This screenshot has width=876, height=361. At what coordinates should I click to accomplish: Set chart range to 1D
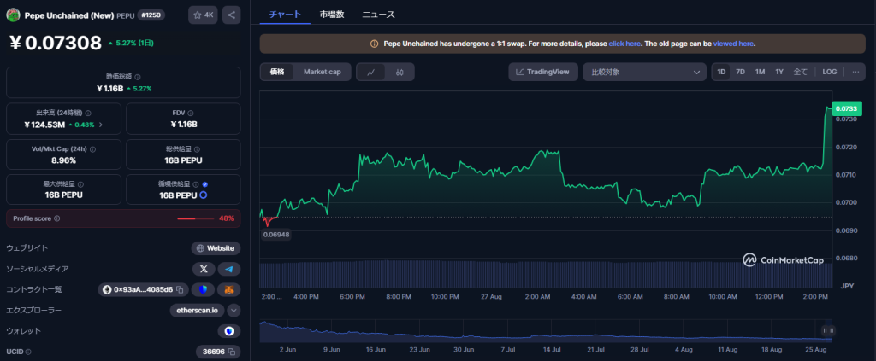[x=721, y=72]
